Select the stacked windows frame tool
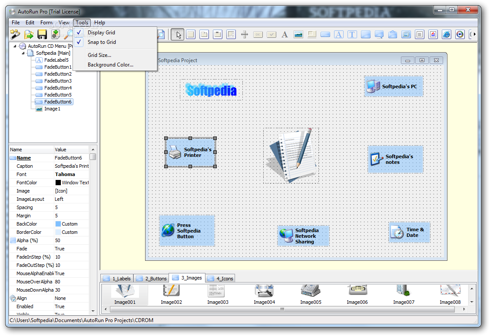Screen dimensions: 490x336 (406, 34)
